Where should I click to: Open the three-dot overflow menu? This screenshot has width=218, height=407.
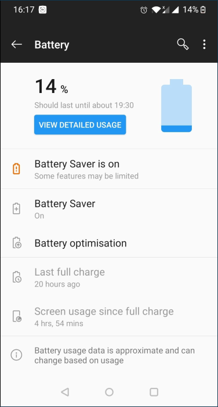click(x=204, y=44)
